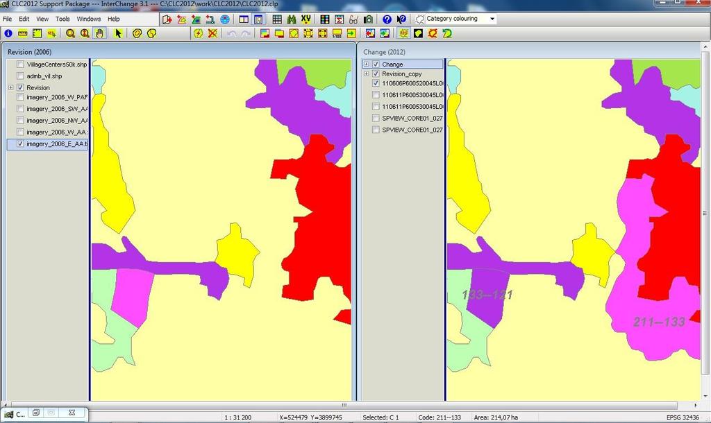Uncheck the 110606P600520045L0 layer checkbox
Image resolution: width=711 pixels, height=423 pixels.
click(x=376, y=83)
